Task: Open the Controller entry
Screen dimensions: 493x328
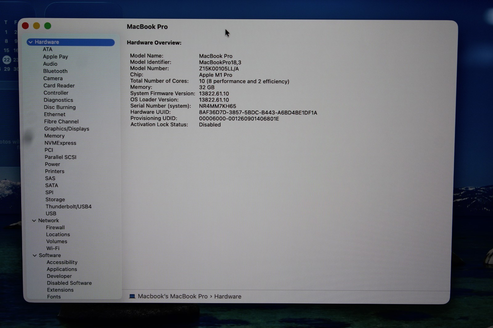Action: coord(56,93)
